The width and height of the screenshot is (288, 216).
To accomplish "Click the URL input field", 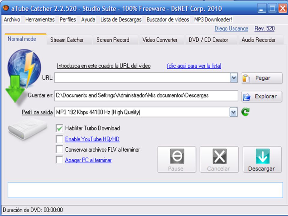I will click(x=142, y=78).
